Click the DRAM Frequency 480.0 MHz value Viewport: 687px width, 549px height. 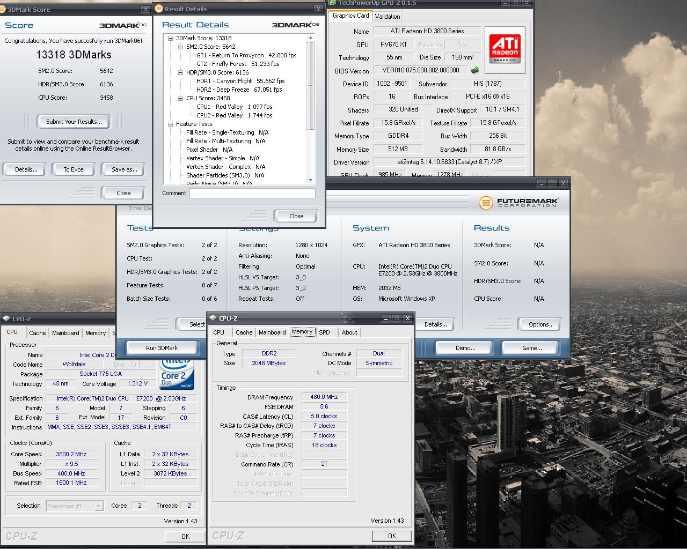coord(324,397)
